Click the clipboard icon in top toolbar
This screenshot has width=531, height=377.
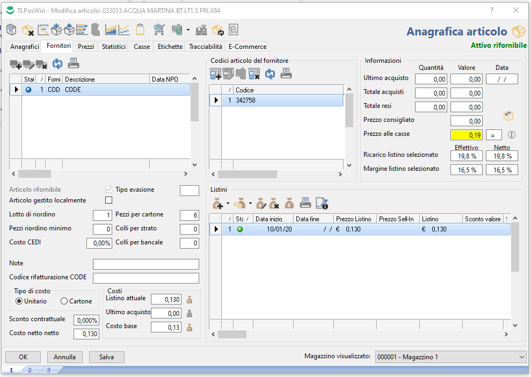click(140, 30)
